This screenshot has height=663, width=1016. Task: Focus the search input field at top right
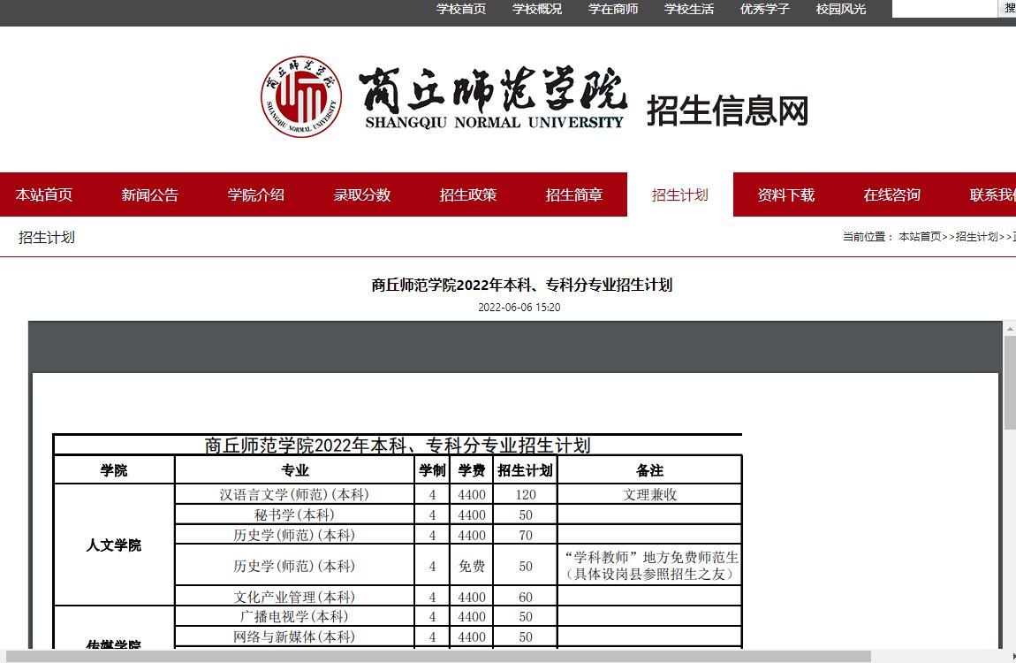(944, 9)
